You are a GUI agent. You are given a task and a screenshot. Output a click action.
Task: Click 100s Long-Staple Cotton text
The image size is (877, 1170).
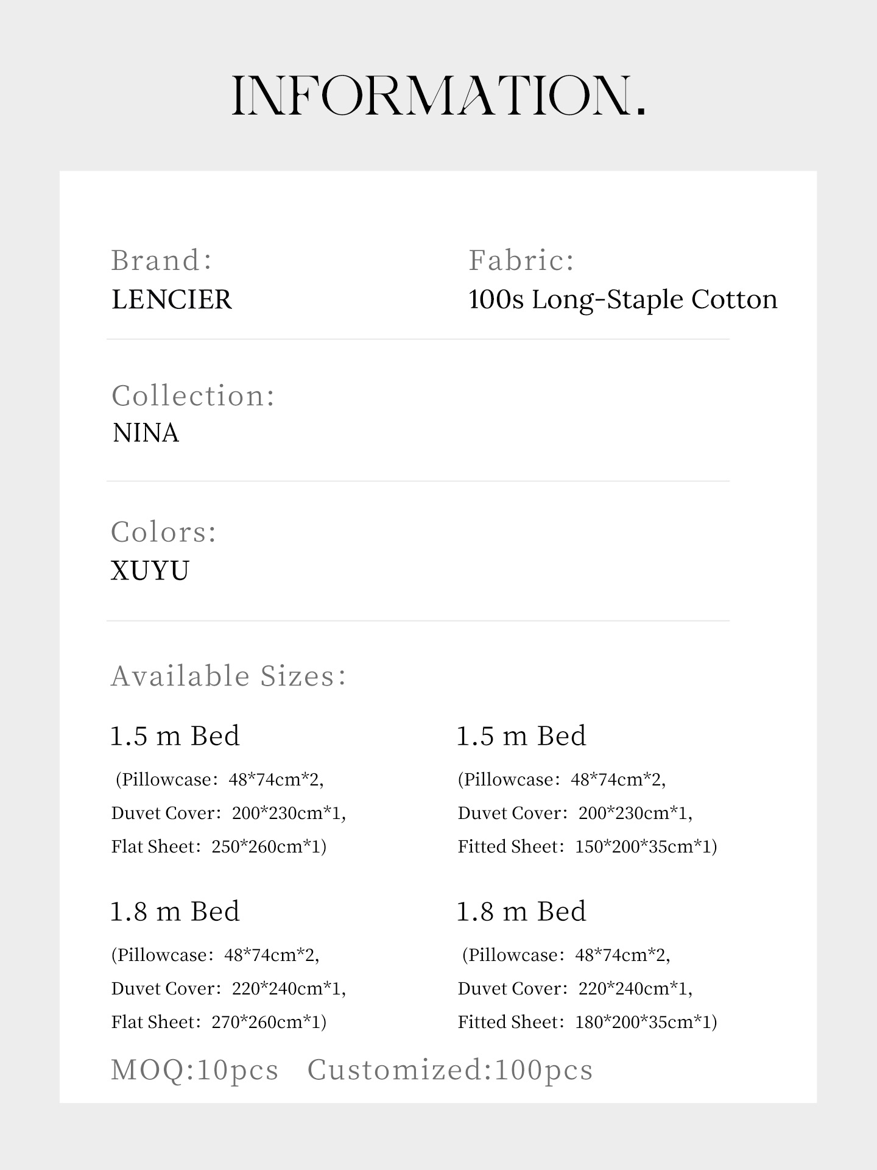623,300
